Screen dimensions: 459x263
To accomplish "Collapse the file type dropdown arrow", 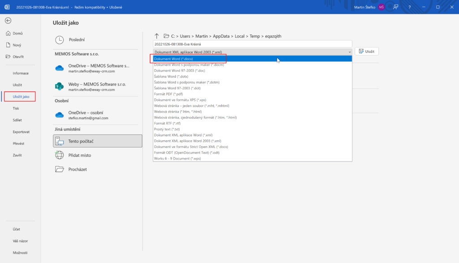I will (x=350, y=52).
